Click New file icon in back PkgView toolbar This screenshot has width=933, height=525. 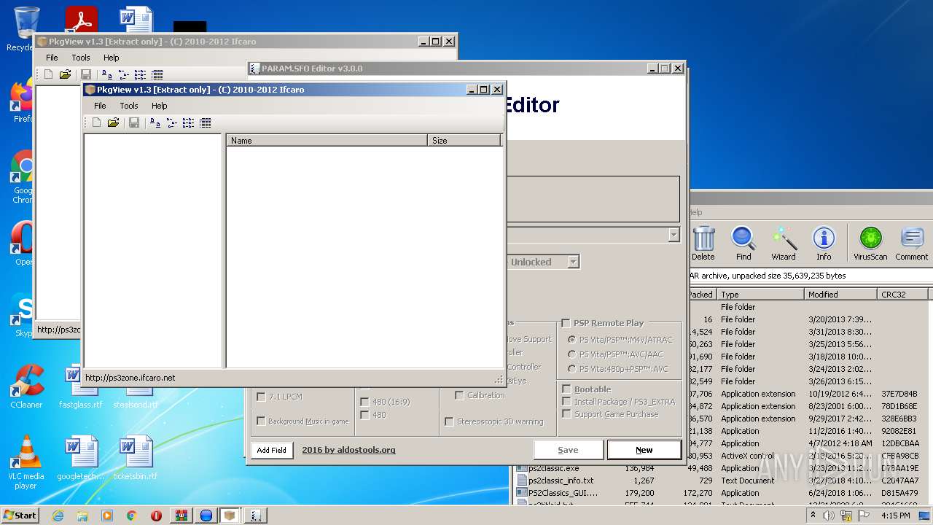point(48,74)
